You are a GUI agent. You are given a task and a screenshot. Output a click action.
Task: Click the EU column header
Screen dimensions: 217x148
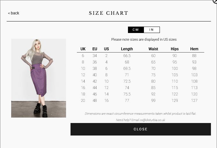[95, 49]
